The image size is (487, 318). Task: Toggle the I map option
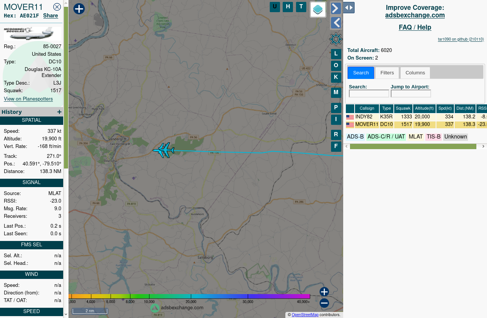point(336,120)
